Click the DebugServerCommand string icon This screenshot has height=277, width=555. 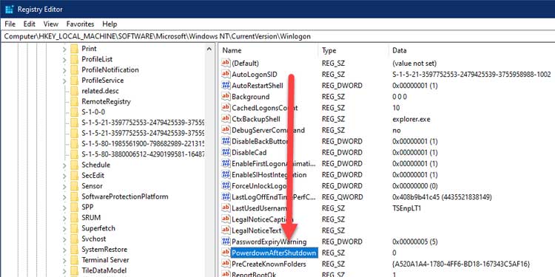tap(226, 130)
